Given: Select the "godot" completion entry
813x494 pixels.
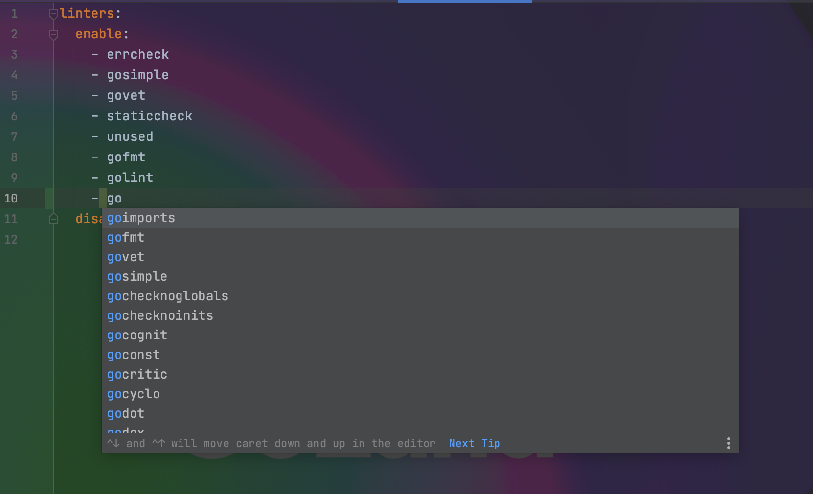Looking at the screenshot, I should [x=125, y=413].
